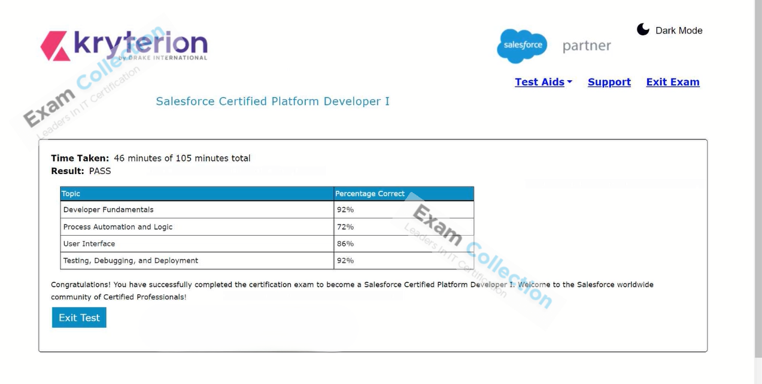Click the Salesforce cloud logo
Image resolution: width=762 pixels, height=384 pixels.
coord(522,46)
